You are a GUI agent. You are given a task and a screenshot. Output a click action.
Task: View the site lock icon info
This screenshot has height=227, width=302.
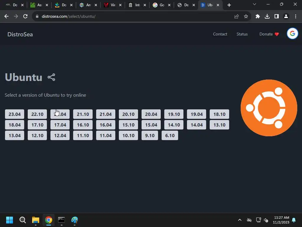[x=37, y=17]
